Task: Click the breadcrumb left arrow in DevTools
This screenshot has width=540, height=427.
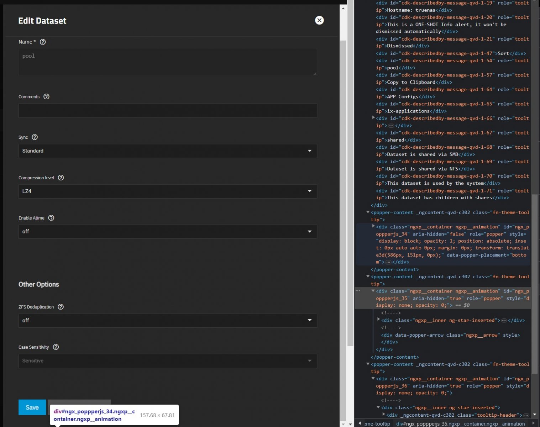Action: [x=360, y=423]
